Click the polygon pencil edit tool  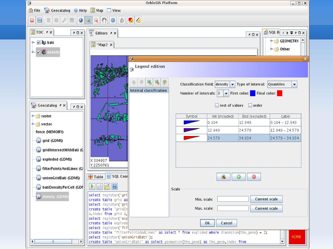click(122, 20)
